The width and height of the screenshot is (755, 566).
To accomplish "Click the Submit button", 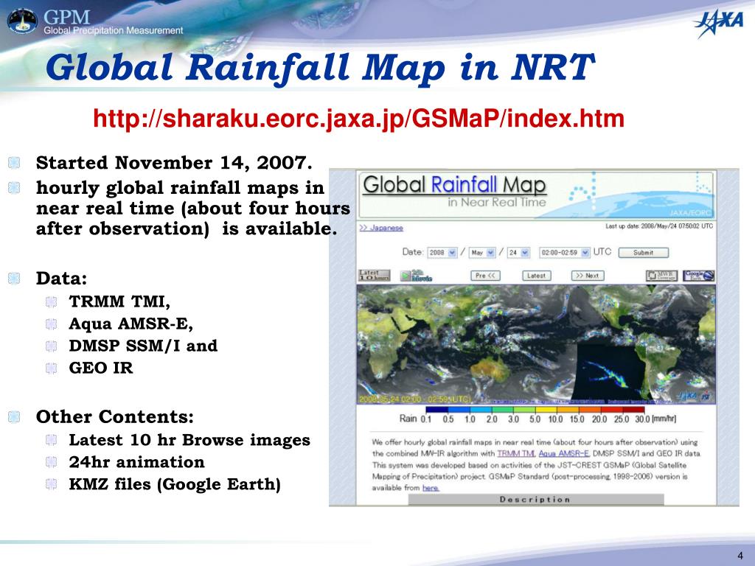I will 643,252.
